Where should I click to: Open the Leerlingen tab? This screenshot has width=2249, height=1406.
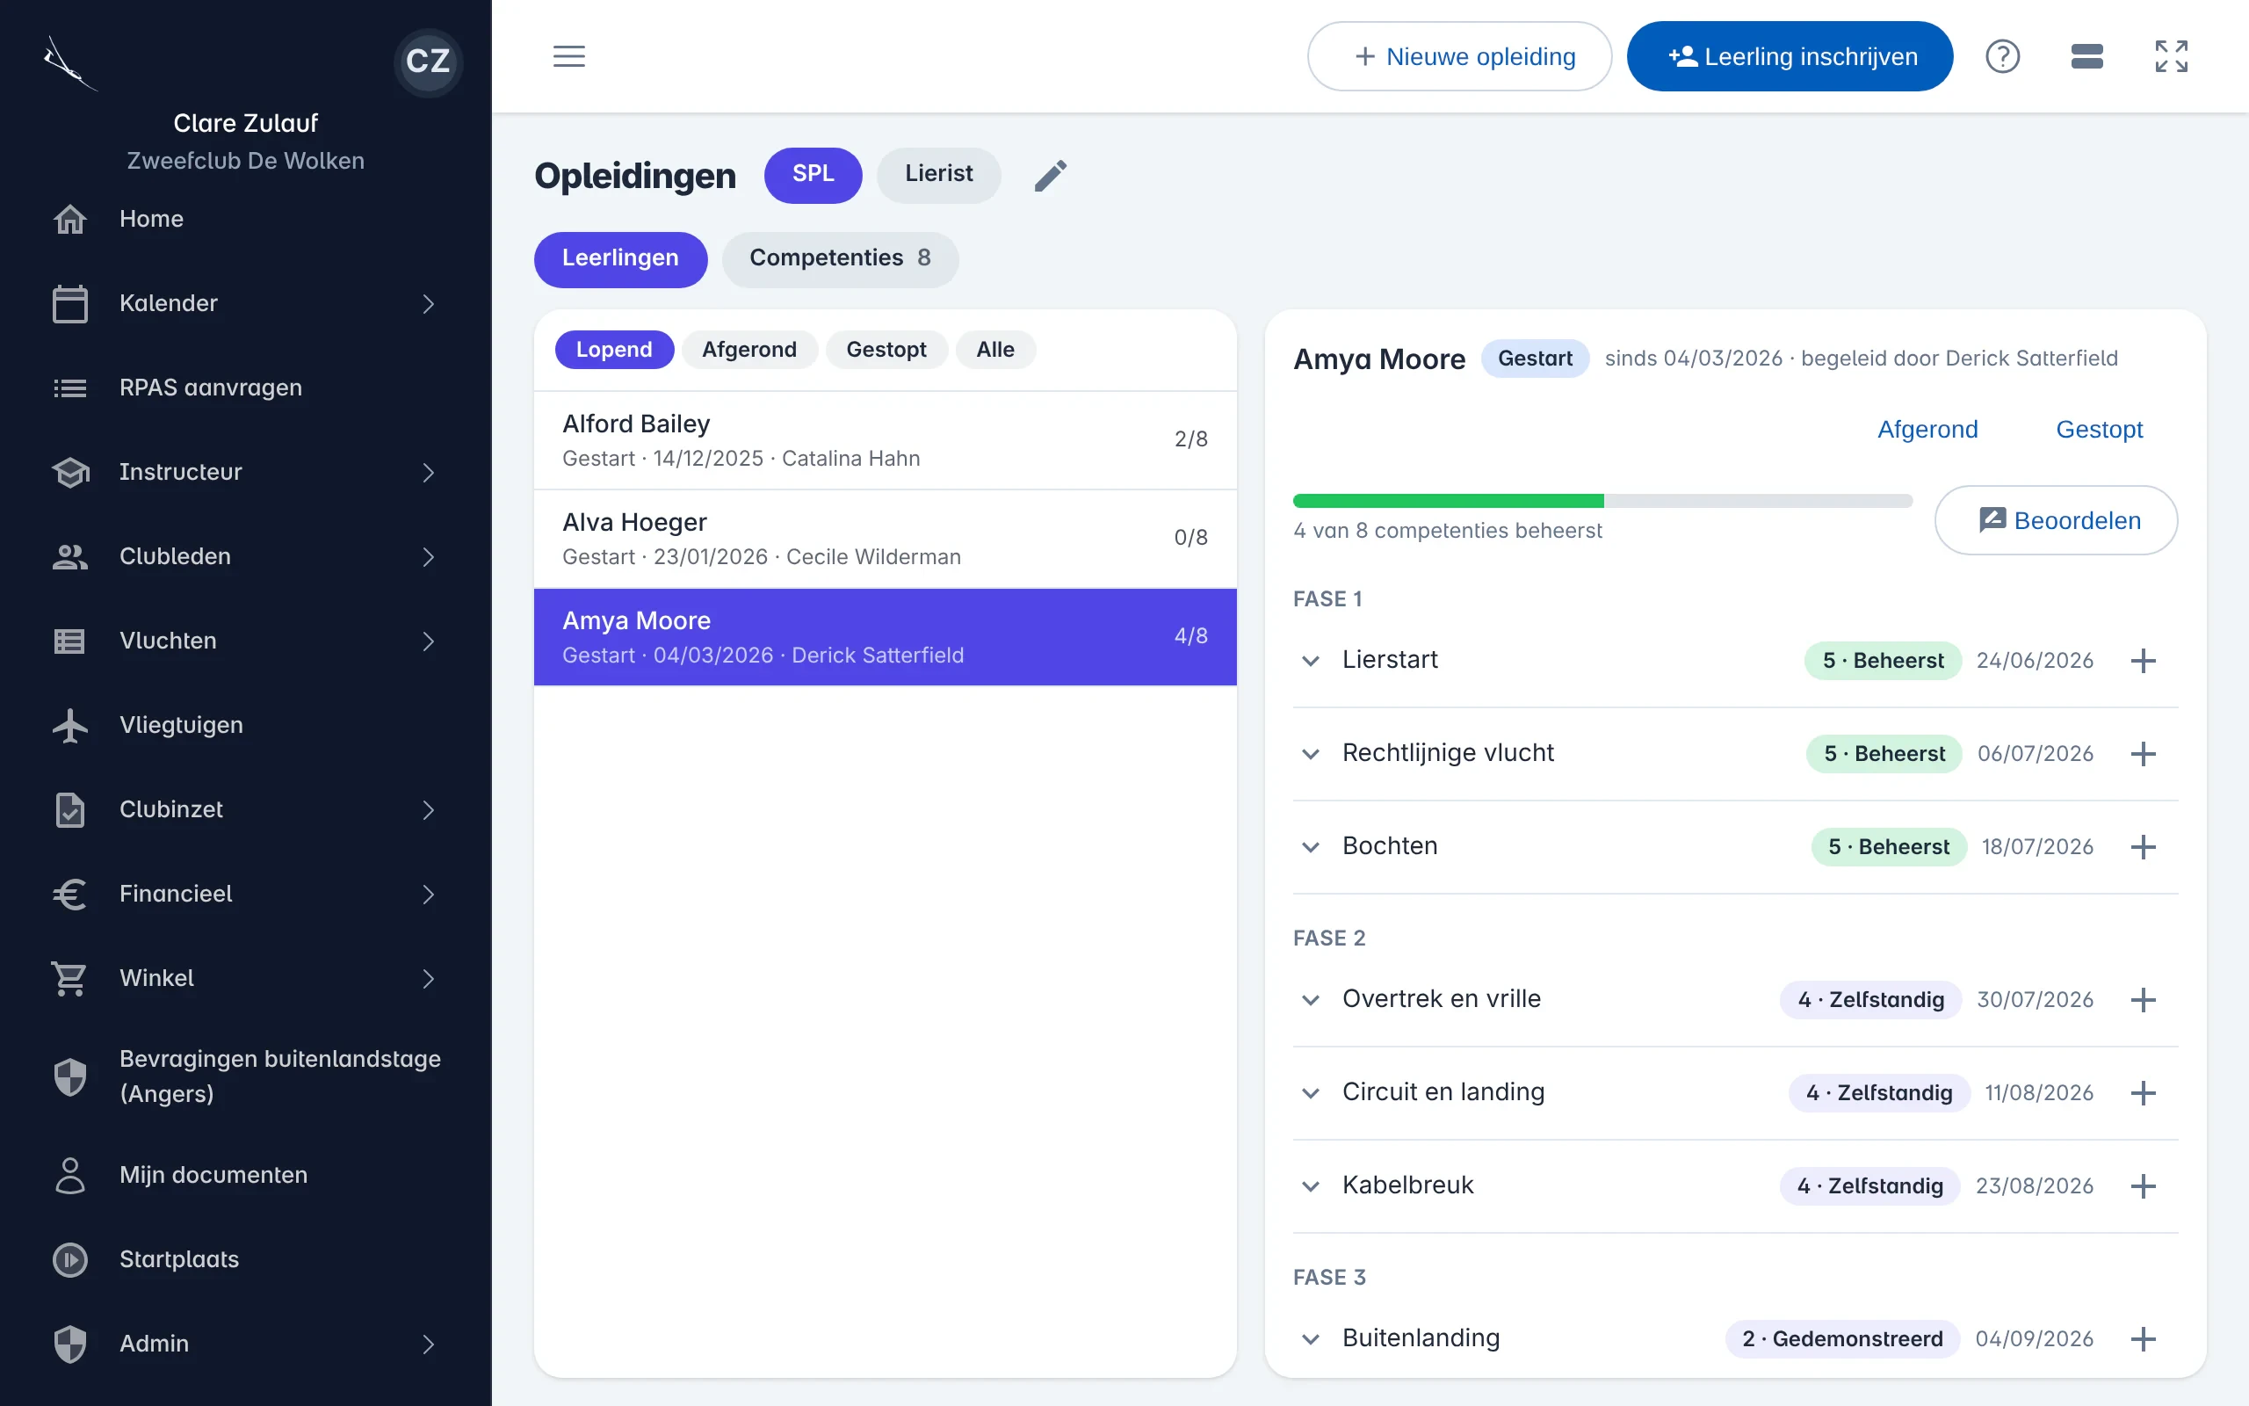pos(620,259)
